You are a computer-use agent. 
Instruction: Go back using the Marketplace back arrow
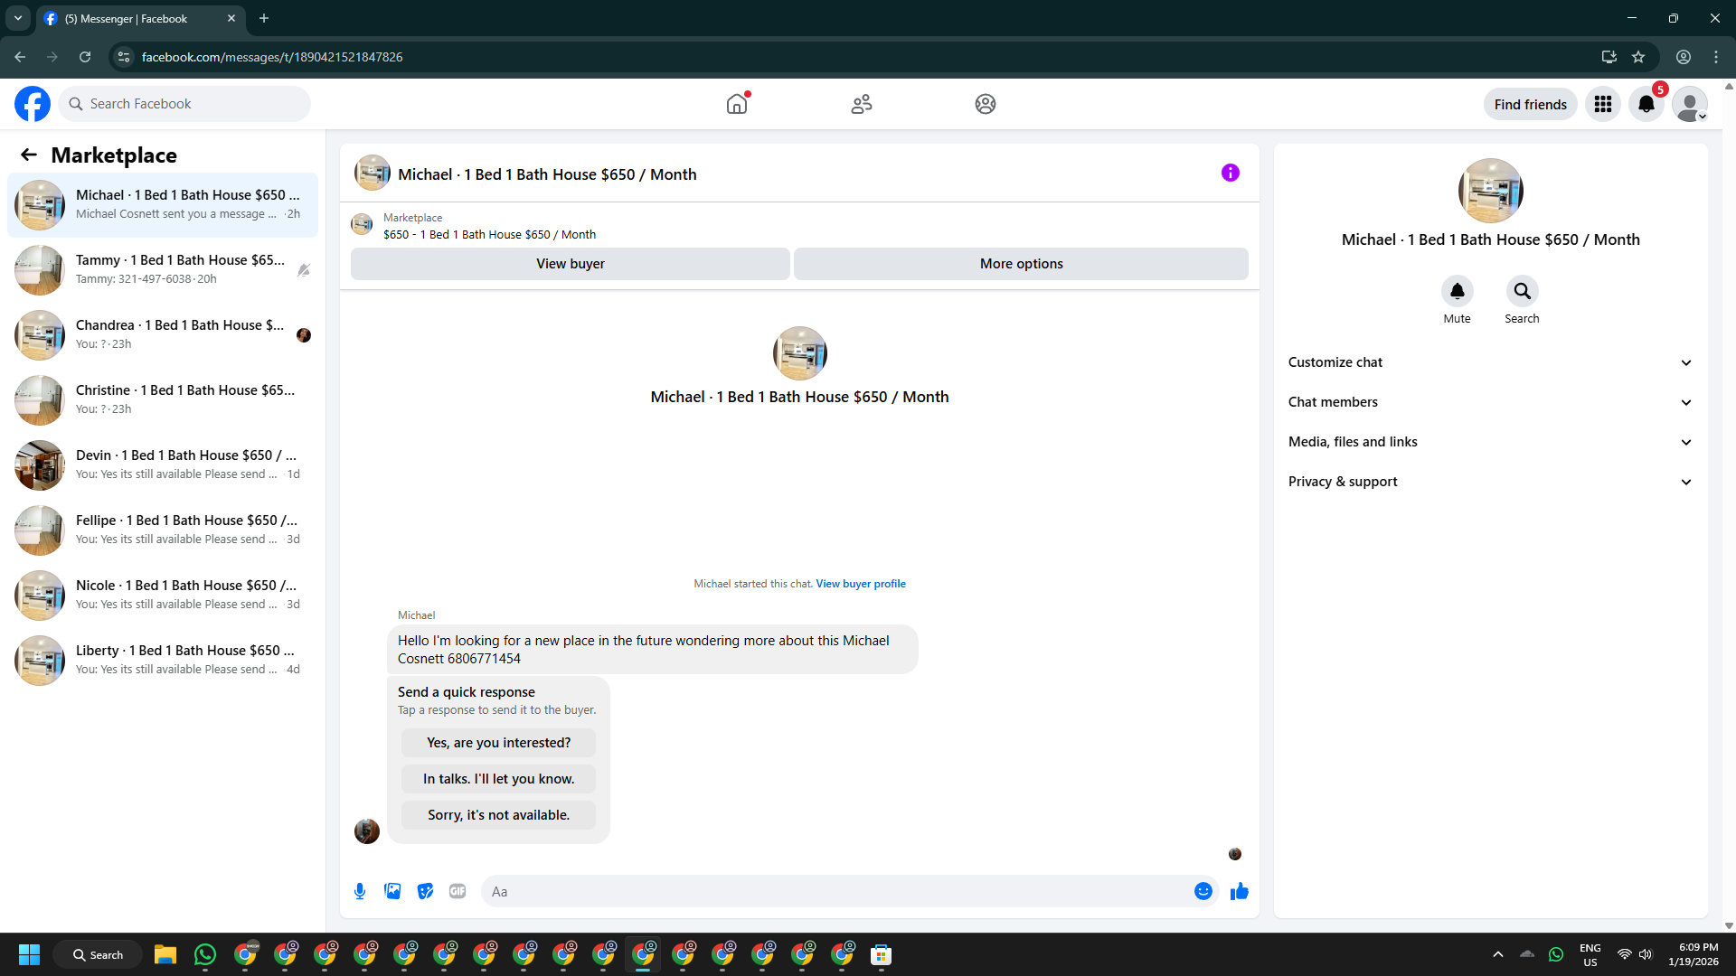[29, 155]
